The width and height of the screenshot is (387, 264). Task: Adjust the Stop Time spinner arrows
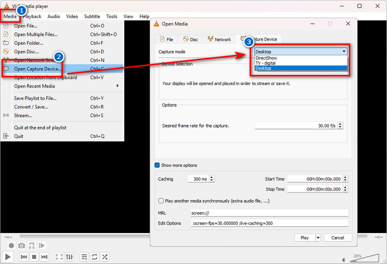345,189
